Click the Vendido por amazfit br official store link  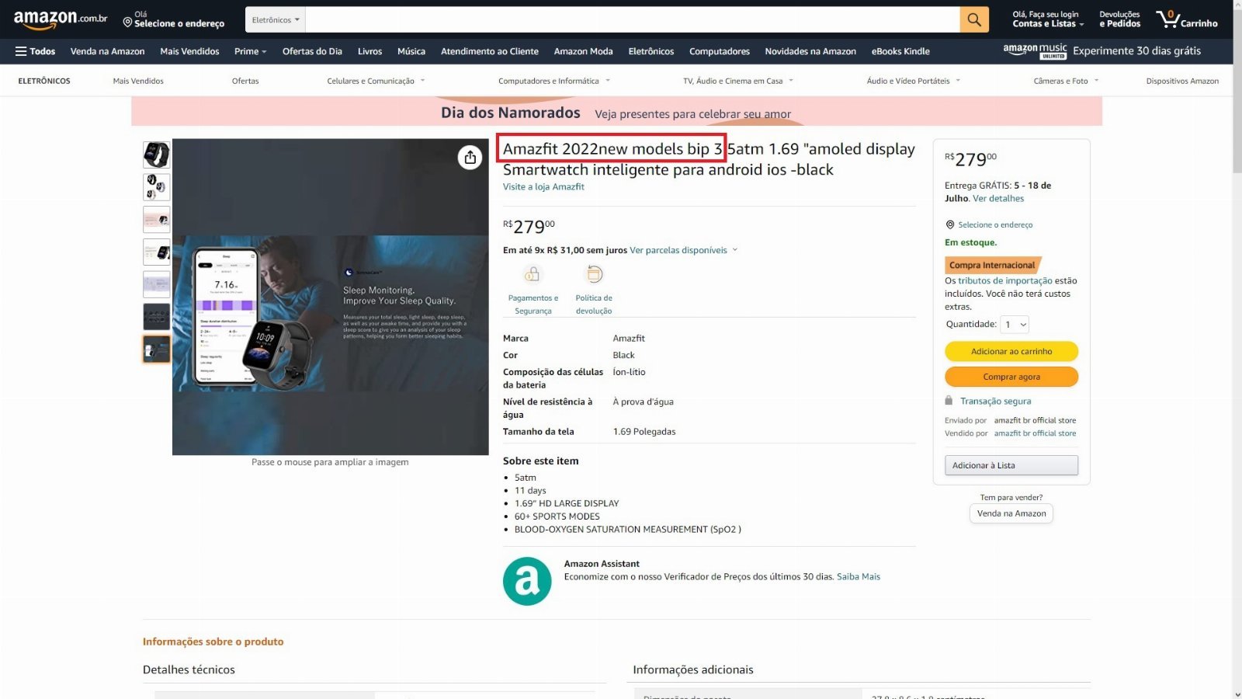point(1035,433)
